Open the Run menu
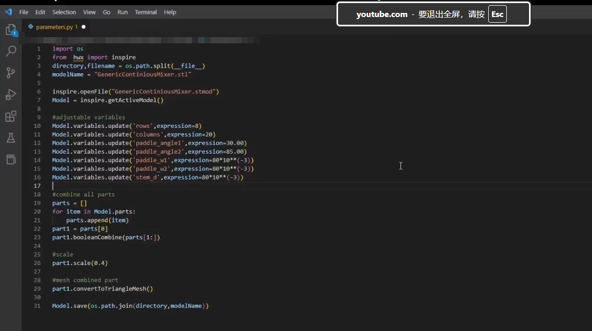 [x=122, y=12]
